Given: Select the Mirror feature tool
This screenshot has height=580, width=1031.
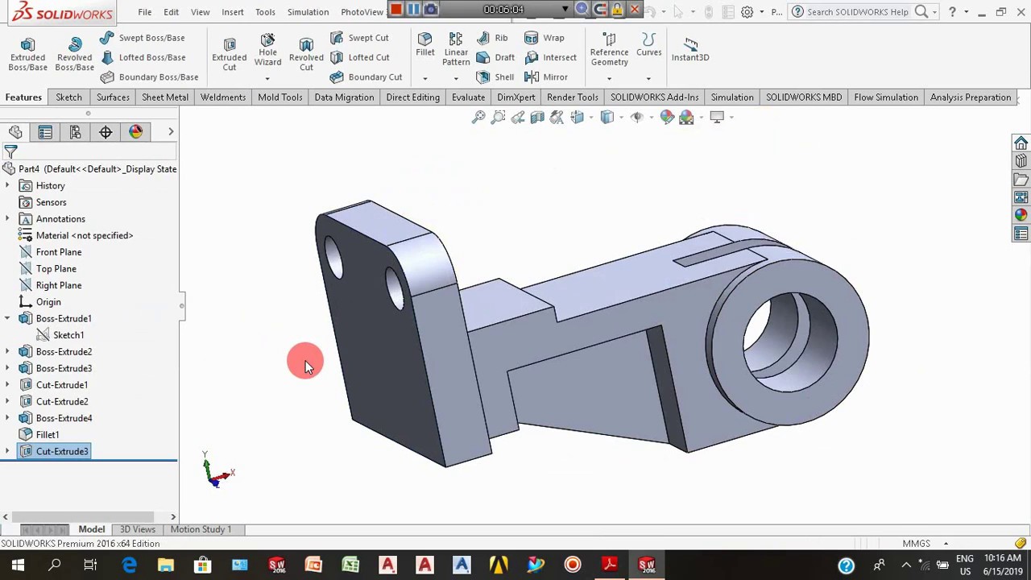Looking at the screenshot, I should coord(546,77).
